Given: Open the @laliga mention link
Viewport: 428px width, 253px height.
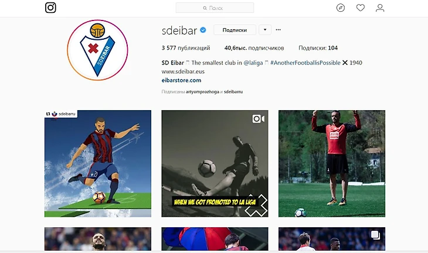Looking at the screenshot, I should pos(253,63).
